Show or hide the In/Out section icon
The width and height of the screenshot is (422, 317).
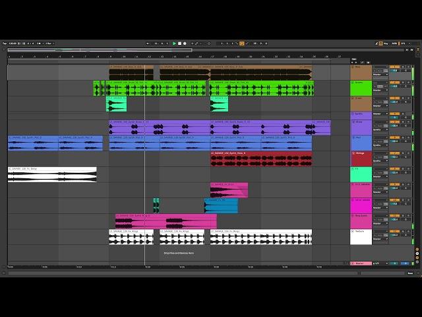coord(417,250)
